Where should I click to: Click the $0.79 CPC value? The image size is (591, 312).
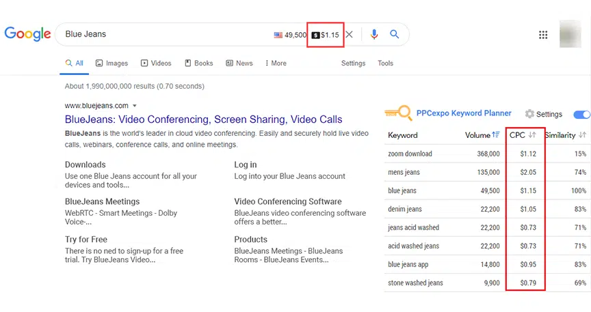[x=528, y=283]
